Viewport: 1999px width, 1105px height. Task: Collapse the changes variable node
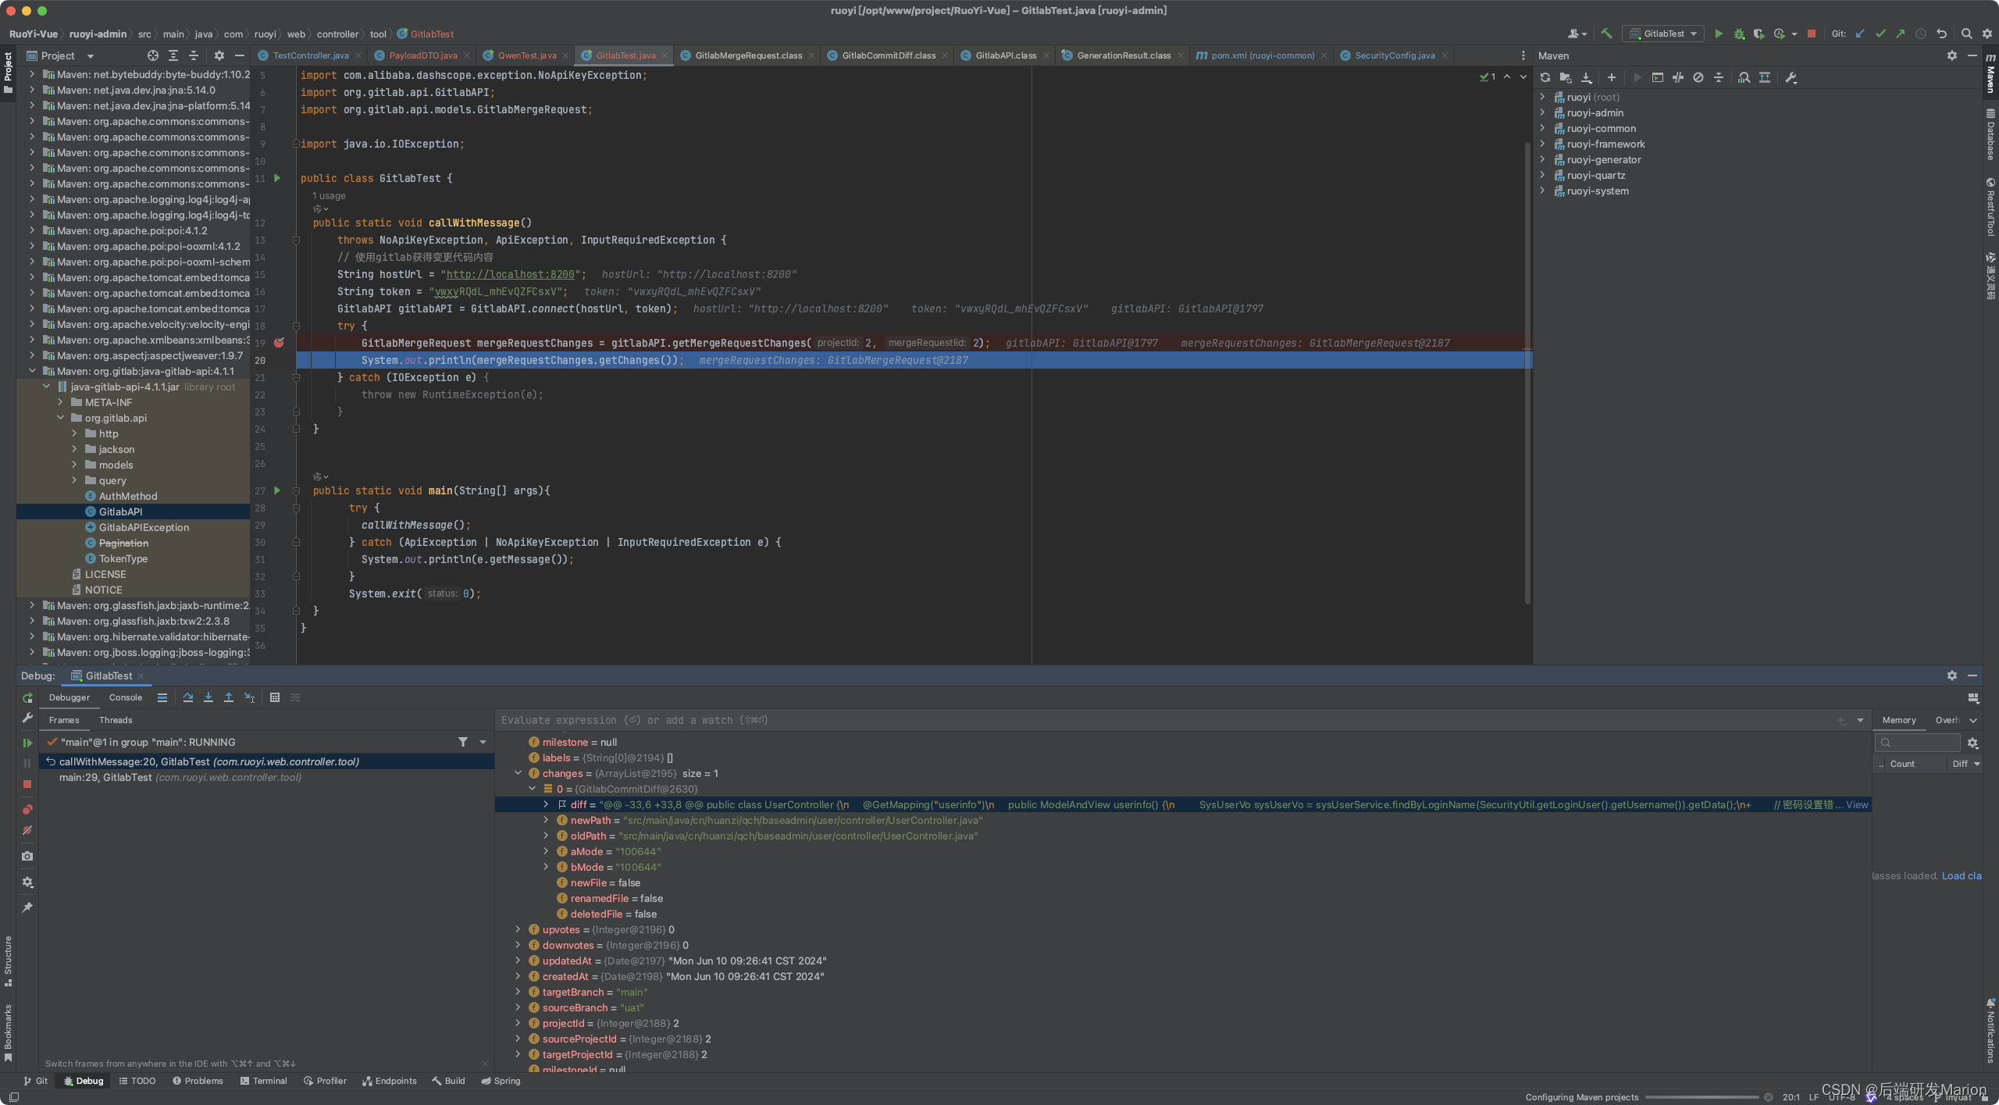point(518,773)
